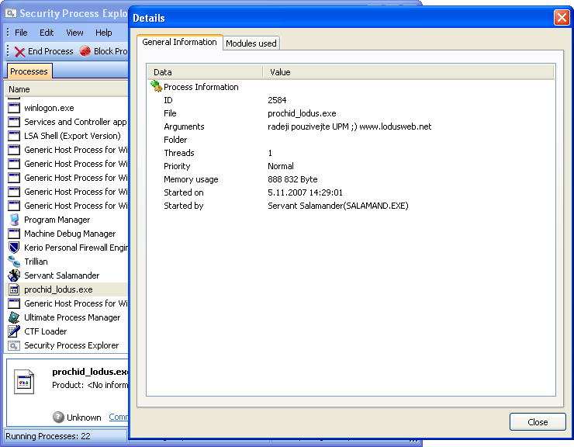Select the Processes tab

(x=29, y=71)
